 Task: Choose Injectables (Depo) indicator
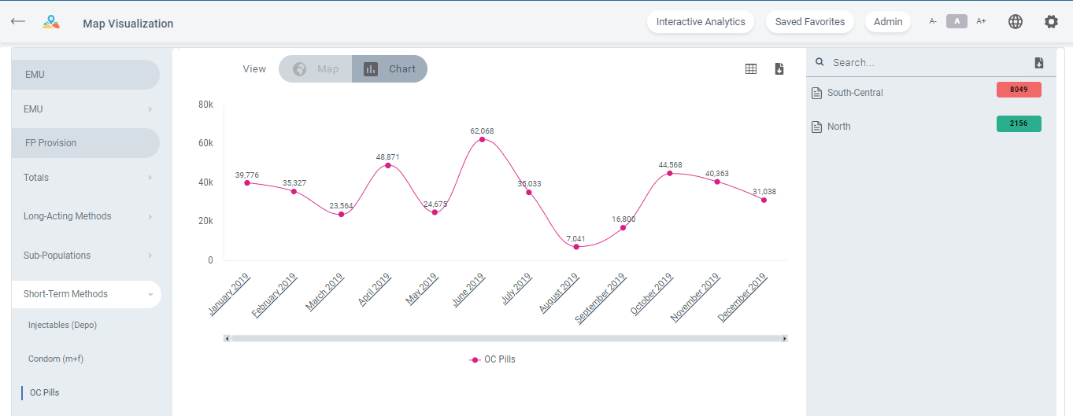pyautogui.click(x=62, y=325)
